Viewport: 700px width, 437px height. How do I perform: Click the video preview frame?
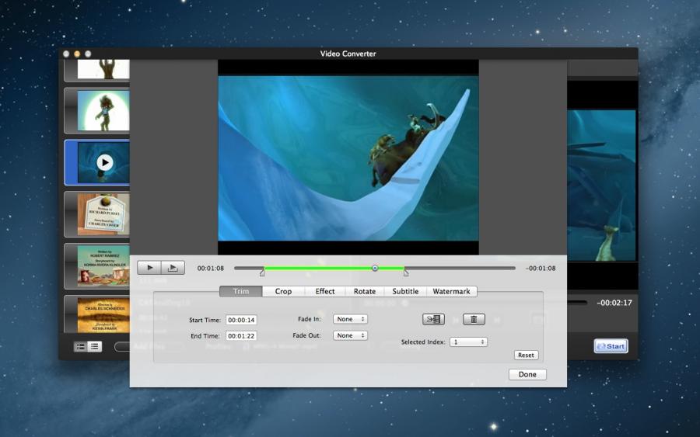coord(348,158)
